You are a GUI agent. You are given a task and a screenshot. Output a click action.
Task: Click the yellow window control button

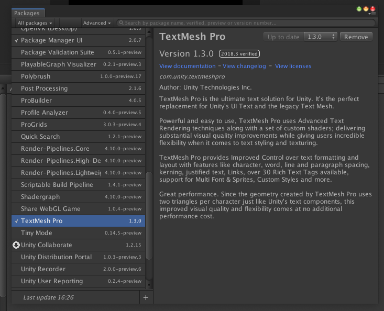click(366, 9)
